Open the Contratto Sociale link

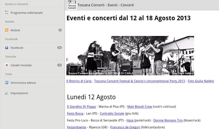coord(112,113)
